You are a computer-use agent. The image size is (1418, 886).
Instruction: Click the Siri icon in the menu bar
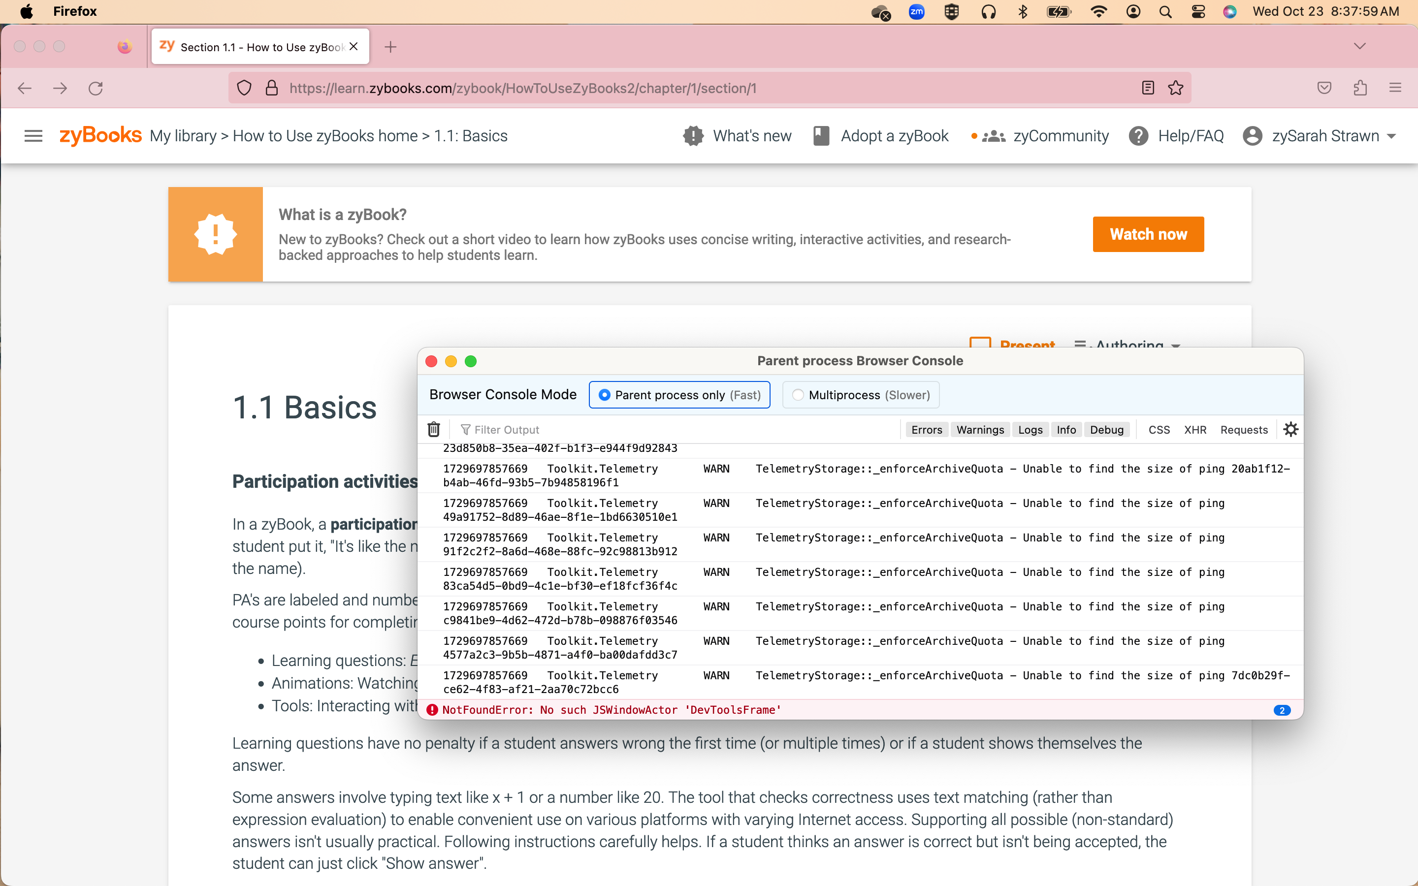pos(1230,12)
